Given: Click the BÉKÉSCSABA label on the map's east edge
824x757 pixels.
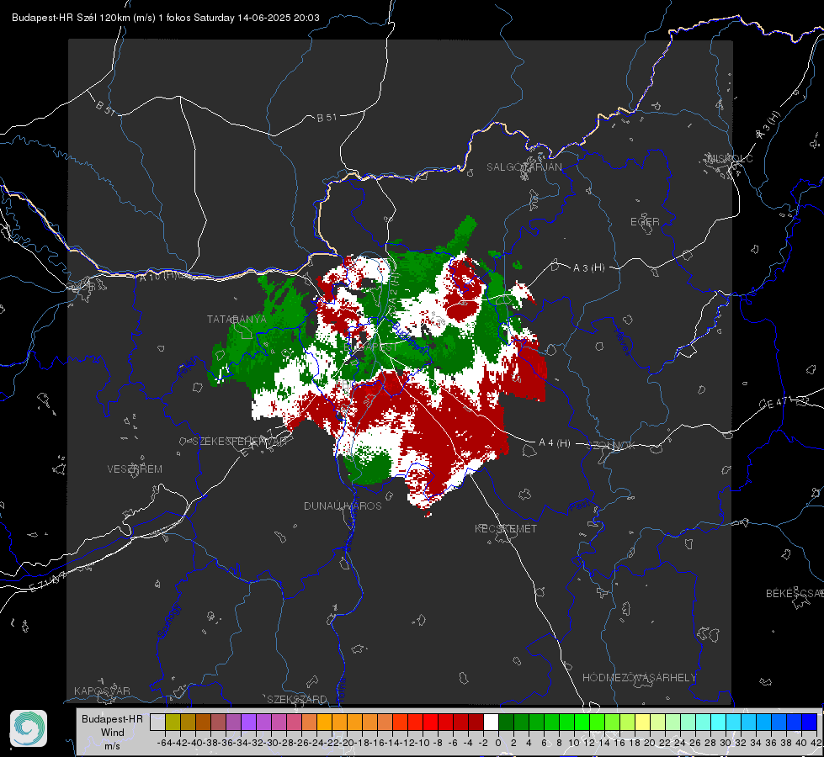Looking at the screenshot, I should click(x=795, y=593).
